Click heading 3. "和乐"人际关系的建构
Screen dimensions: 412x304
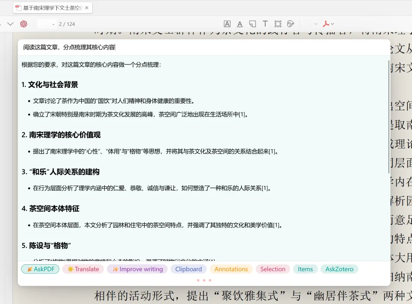[x=60, y=172]
